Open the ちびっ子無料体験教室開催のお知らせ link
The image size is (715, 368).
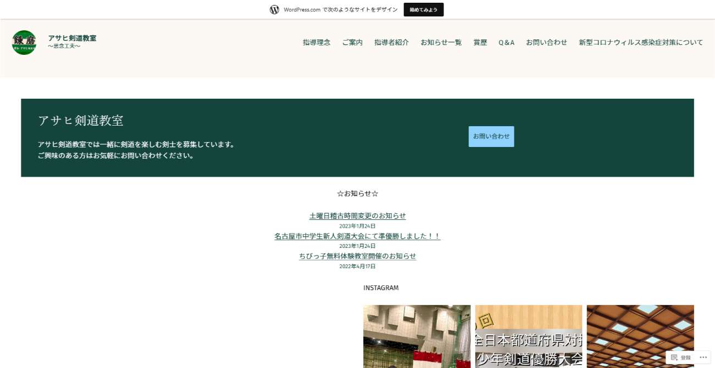[357, 256]
